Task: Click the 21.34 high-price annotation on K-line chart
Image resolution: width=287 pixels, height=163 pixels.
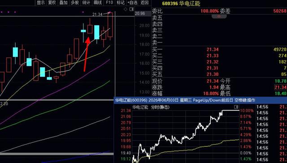Action: coord(97,14)
